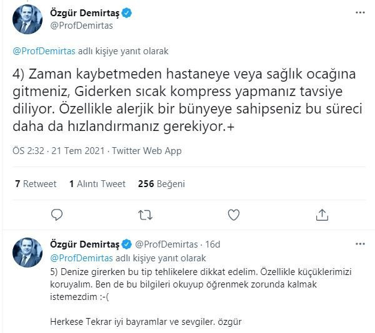The width and height of the screenshot is (375, 333).
Task: View the 7 Retweet list
Action: pos(36,184)
